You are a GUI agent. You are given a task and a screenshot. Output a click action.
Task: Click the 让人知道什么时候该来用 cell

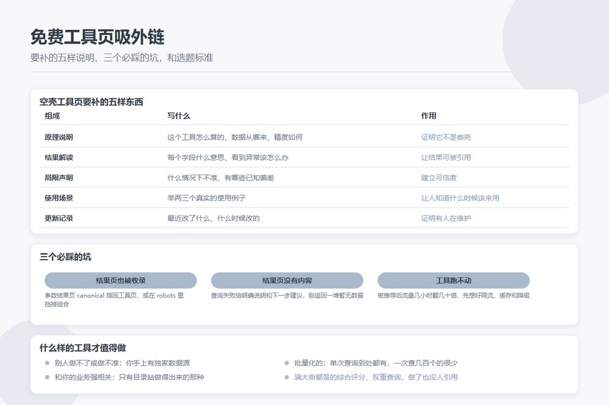[460, 198]
